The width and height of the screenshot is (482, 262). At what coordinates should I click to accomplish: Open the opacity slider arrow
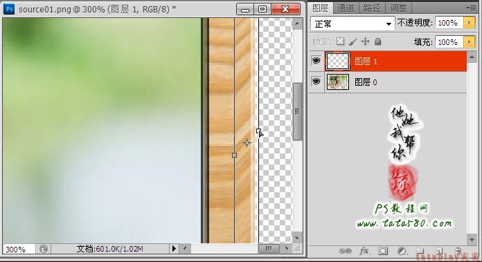(470, 23)
